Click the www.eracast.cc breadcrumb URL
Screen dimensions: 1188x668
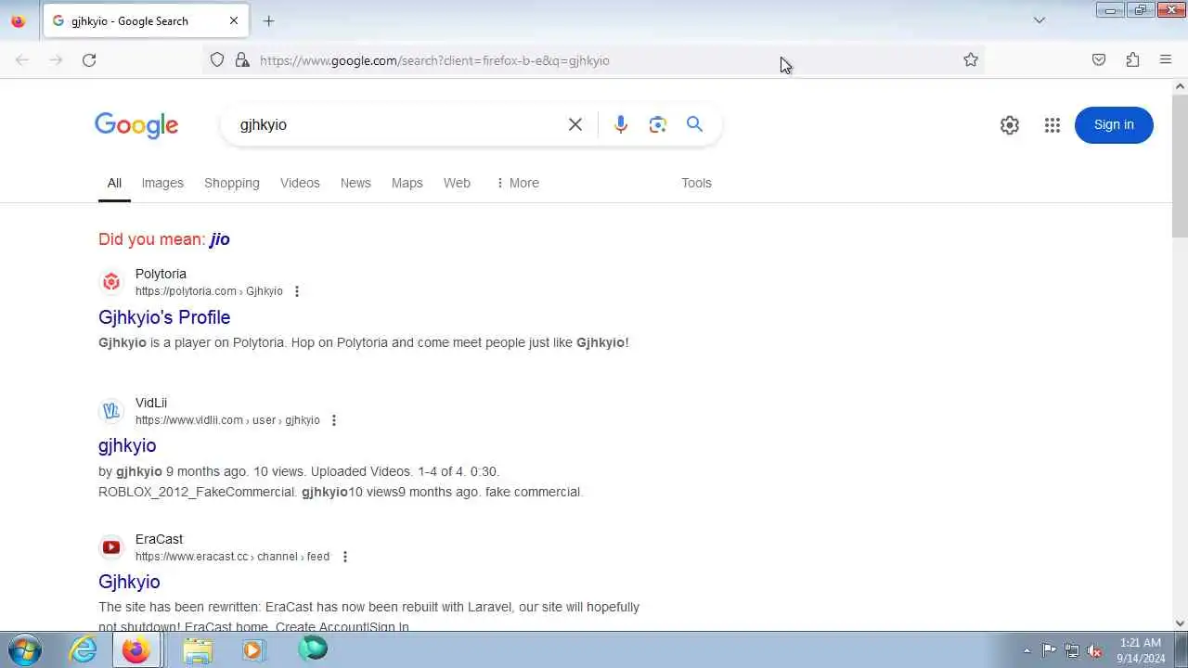point(232,557)
